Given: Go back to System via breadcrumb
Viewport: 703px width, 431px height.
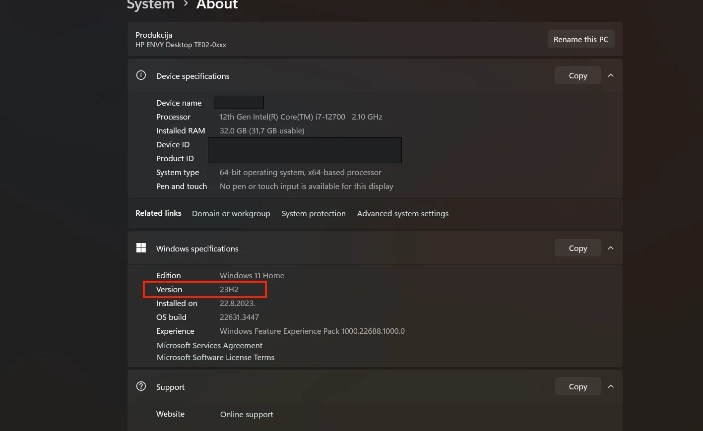Looking at the screenshot, I should coord(151,5).
